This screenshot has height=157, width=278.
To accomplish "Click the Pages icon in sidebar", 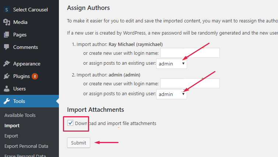I will [7, 35].
